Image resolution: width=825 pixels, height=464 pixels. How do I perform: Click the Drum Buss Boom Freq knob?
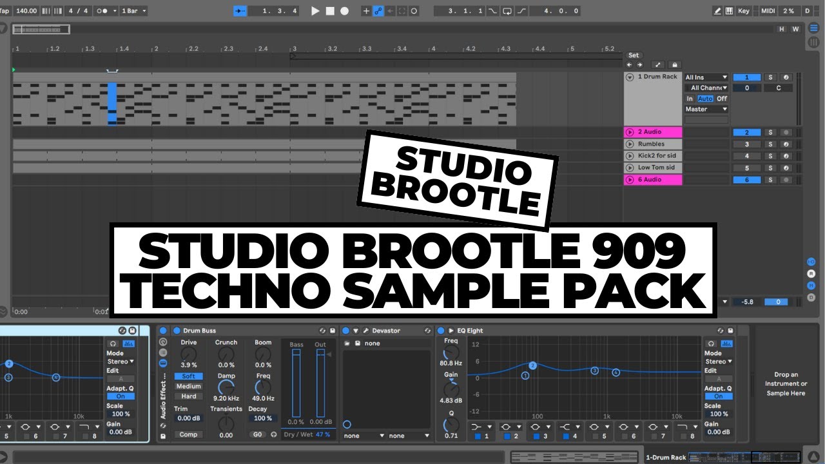pyautogui.click(x=263, y=387)
